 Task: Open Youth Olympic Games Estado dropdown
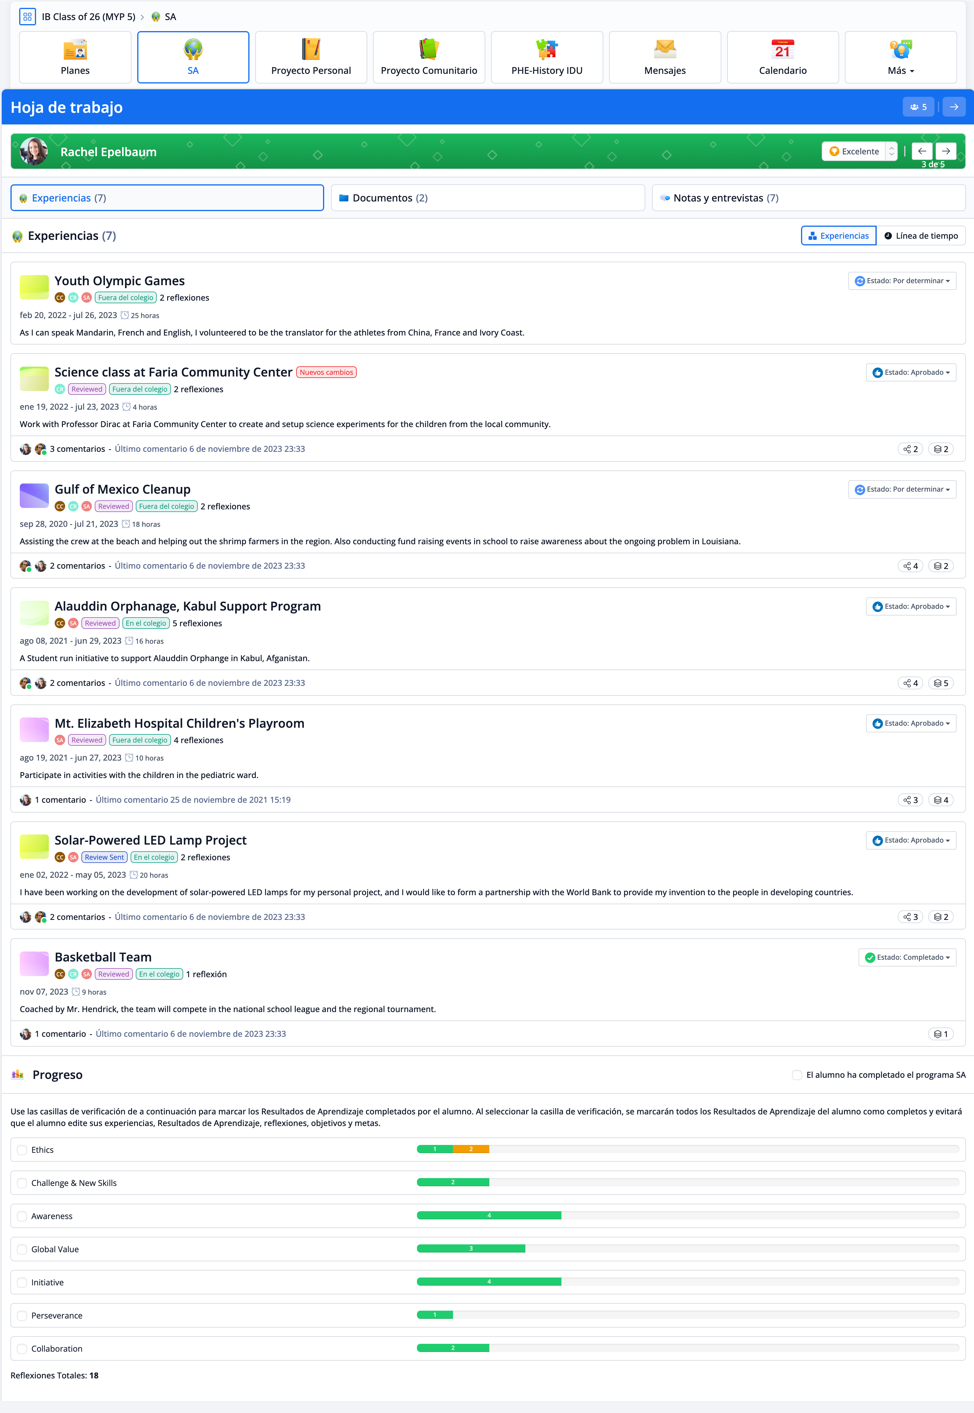(902, 281)
